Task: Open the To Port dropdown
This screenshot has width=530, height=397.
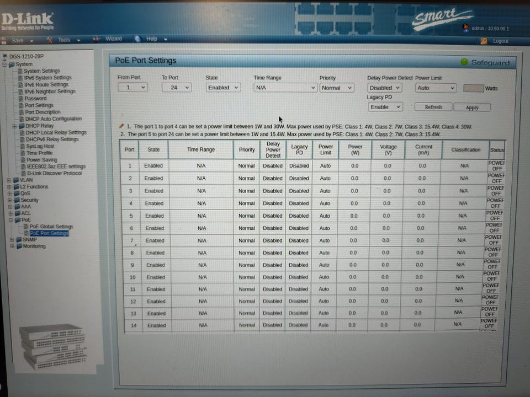Action: (x=177, y=88)
